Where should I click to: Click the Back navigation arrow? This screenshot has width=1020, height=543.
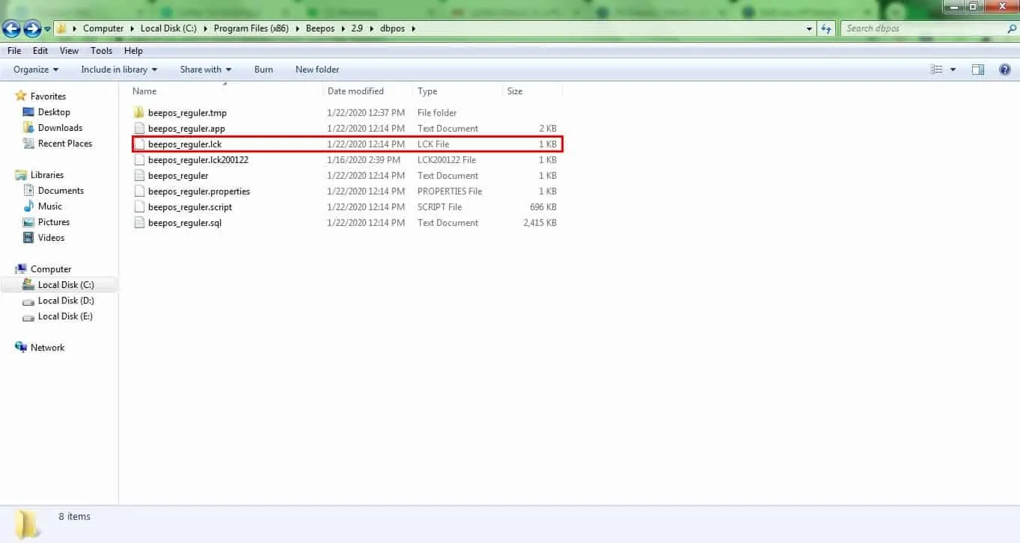tap(11, 28)
